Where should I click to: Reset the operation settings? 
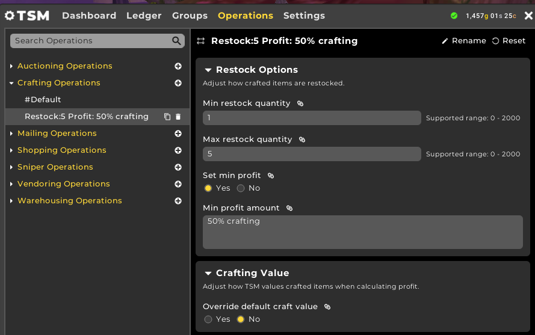tap(509, 41)
